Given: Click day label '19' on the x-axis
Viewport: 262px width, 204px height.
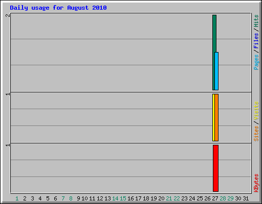Looking at the screenshot, I should coord(154,198).
